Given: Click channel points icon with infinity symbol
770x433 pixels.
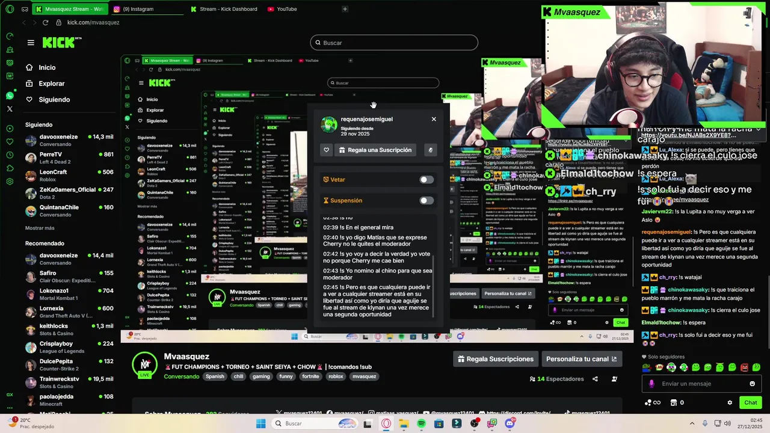Looking at the screenshot, I should tap(653, 402).
